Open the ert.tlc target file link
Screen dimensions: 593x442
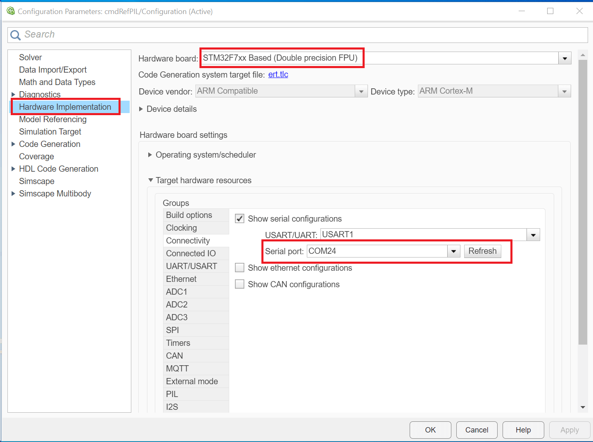pyautogui.click(x=278, y=75)
